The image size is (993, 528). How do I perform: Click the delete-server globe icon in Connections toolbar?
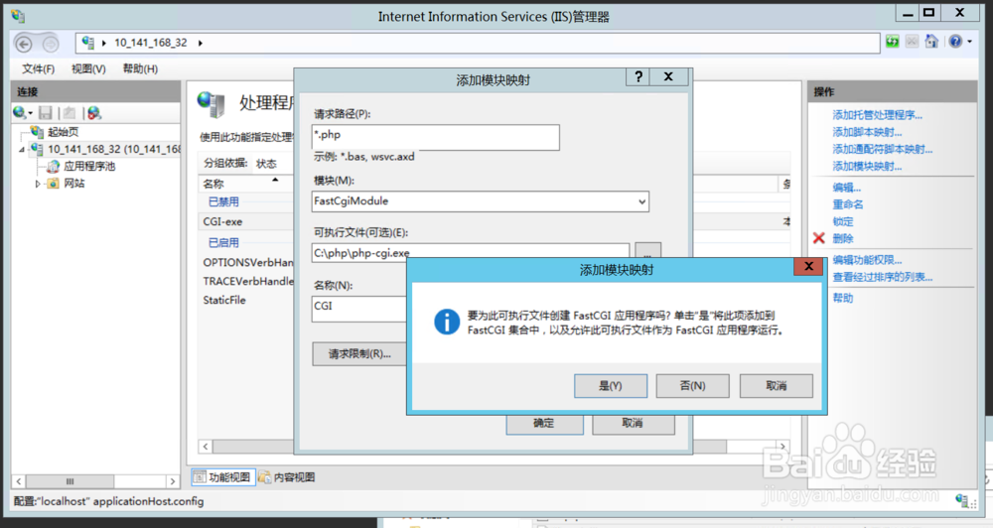coord(94,113)
